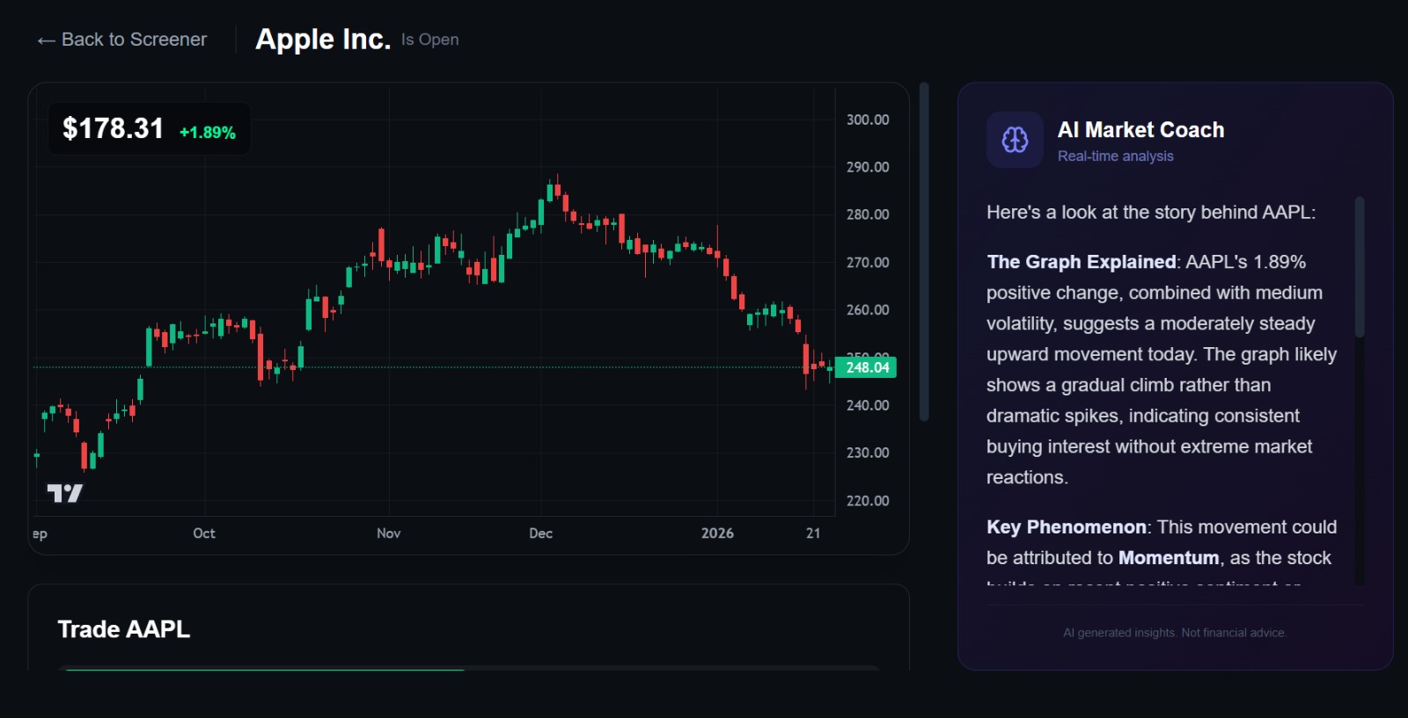
Task: Click the 2026 date axis label
Action: pyautogui.click(x=717, y=533)
